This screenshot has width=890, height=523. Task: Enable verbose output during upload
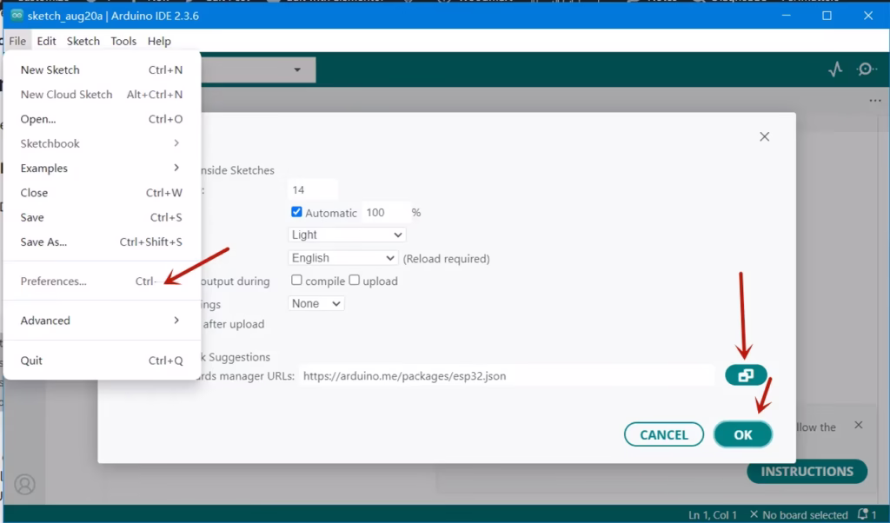(355, 281)
